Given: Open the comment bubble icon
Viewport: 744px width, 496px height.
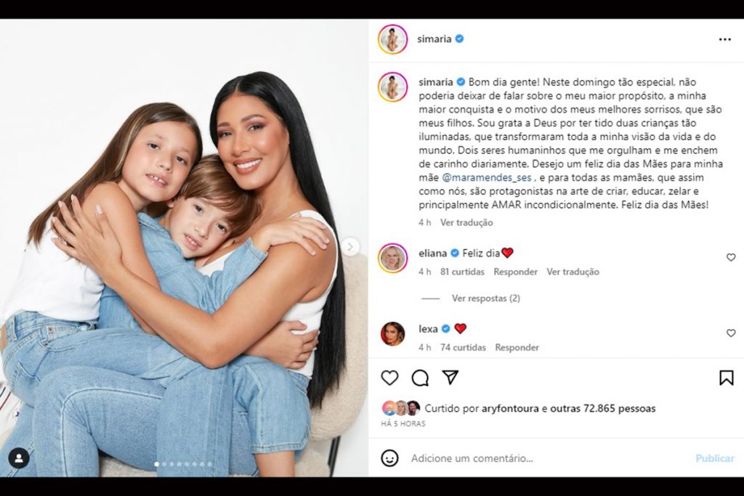Looking at the screenshot, I should pos(420,378).
